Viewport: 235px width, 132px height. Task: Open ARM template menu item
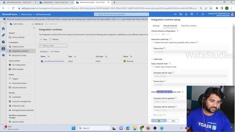point(18,69)
